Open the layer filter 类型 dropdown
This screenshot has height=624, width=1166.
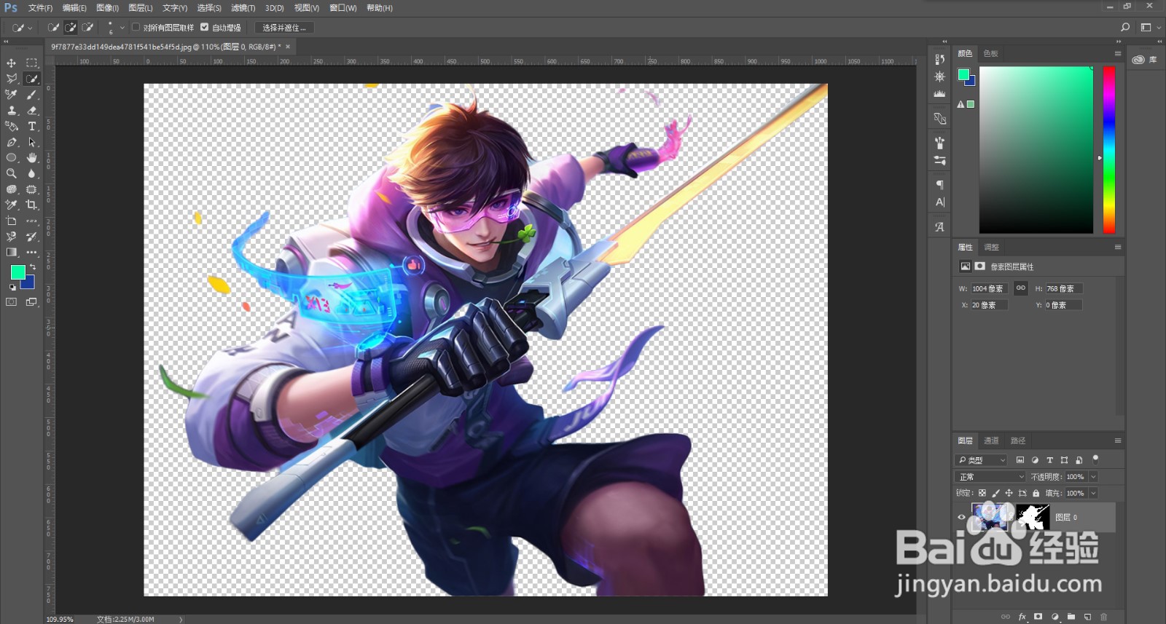[981, 460]
